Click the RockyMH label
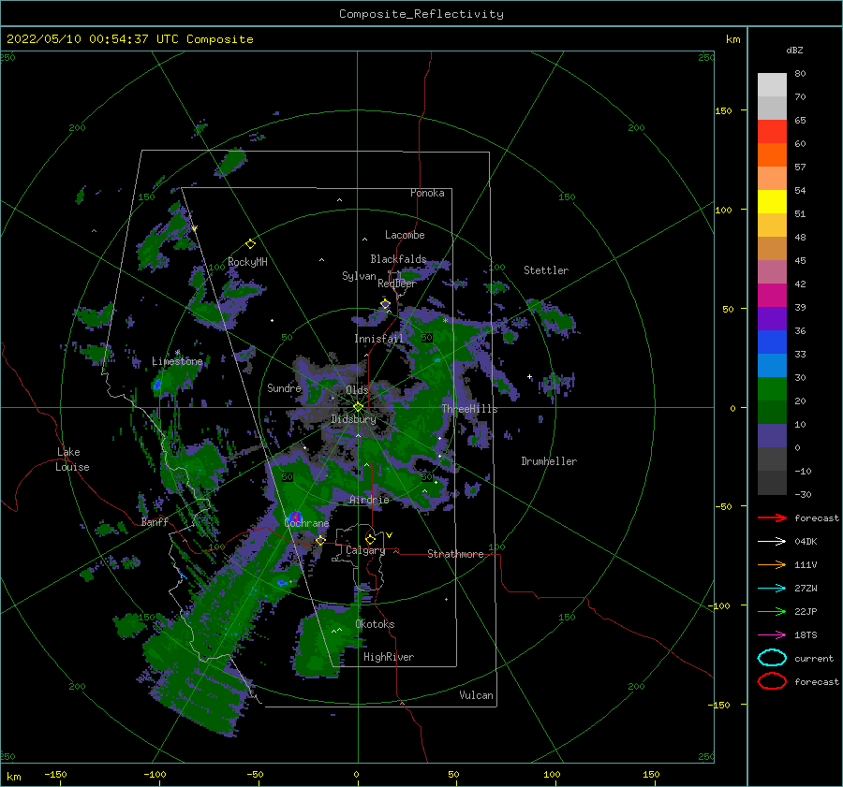This screenshot has height=787, width=843. (x=247, y=262)
